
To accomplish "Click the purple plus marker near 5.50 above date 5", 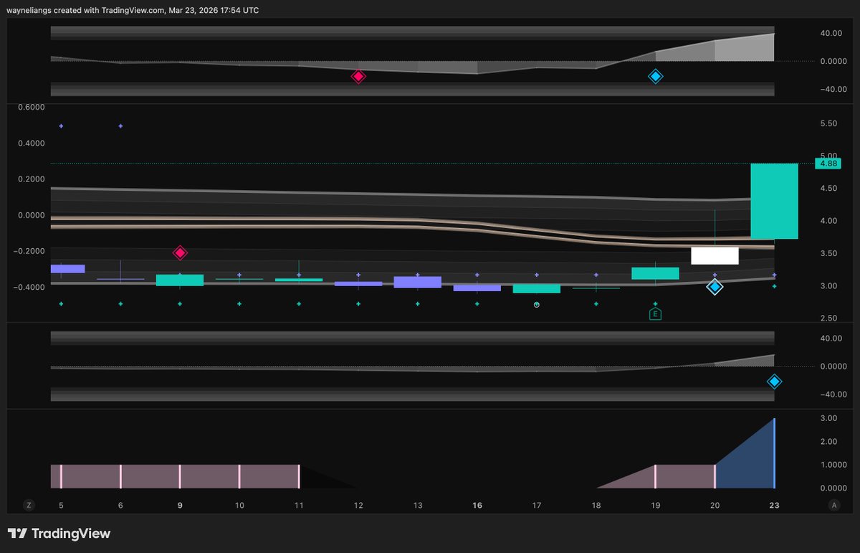I will [61, 126].
